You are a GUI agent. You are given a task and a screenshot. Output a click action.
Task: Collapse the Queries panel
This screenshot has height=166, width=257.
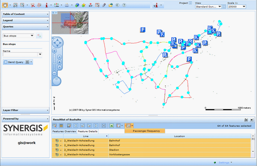point(25,27)
